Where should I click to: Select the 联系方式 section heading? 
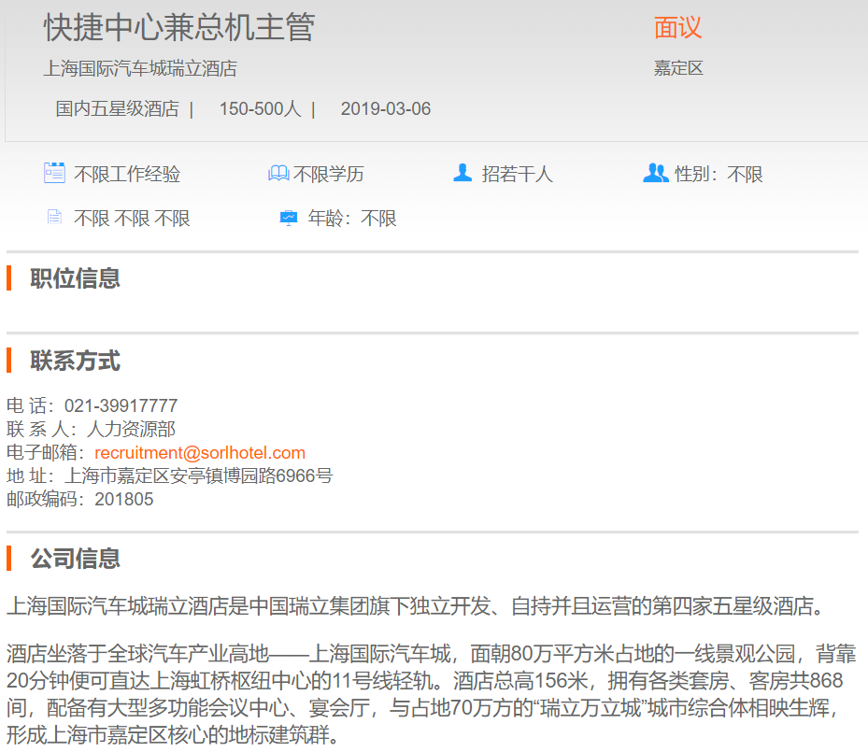(75, 361)
